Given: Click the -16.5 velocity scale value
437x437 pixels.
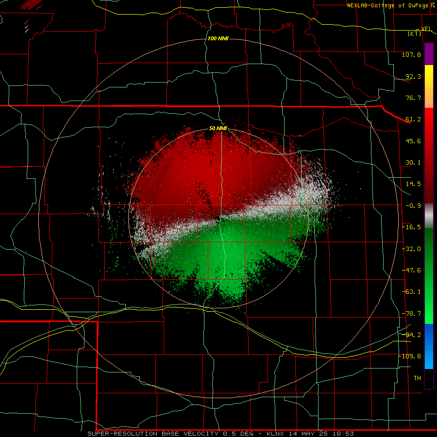Looking at the screenshot, I should 411,227.
